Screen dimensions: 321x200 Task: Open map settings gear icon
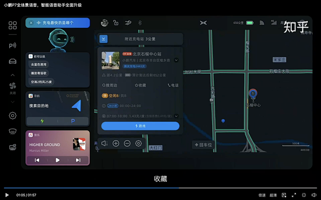pos(139,144)
